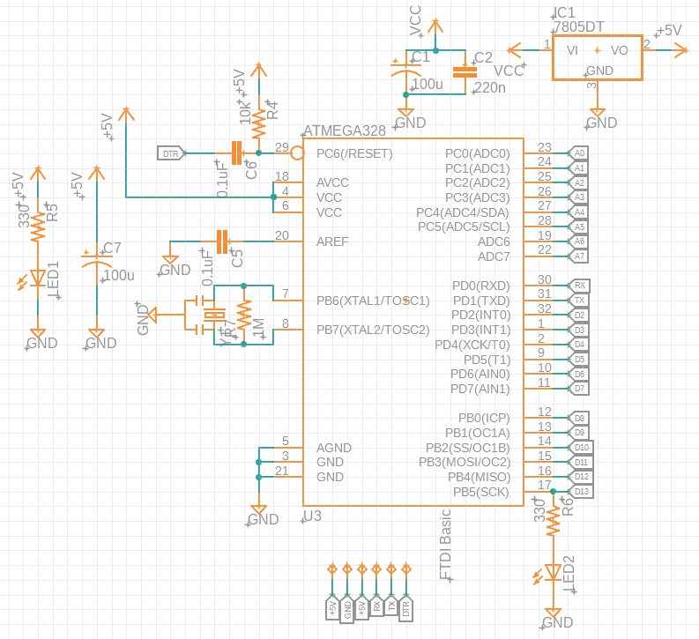
Task: Select the D13 net label
Action: pyautogui.click(x=582, y=491)
